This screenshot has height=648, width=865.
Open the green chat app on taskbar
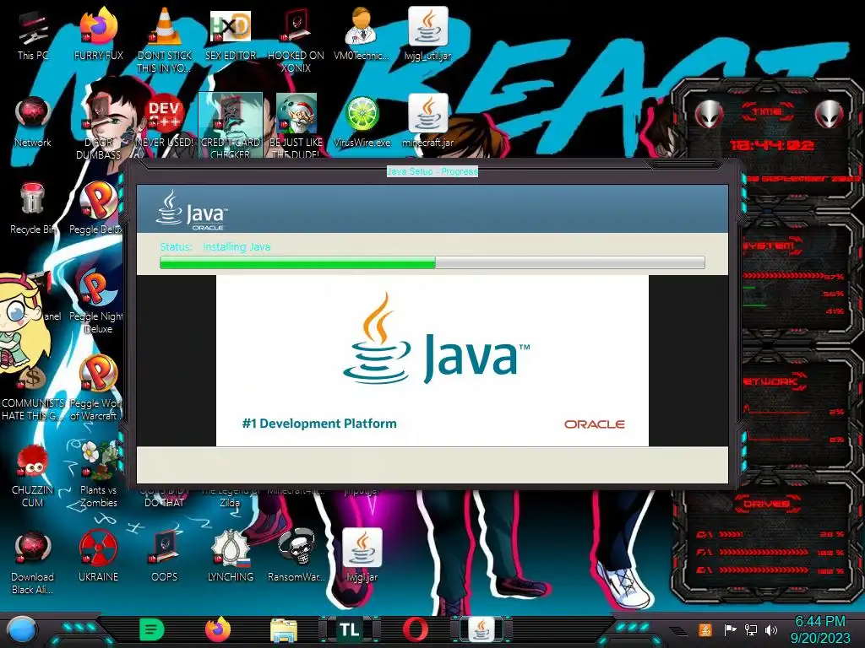point(152,629)
